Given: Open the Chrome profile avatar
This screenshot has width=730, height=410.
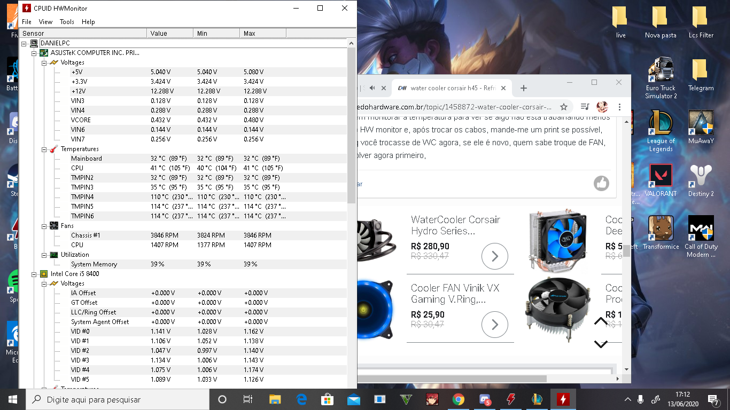Looking at the screenshot, I should [602, 107].
